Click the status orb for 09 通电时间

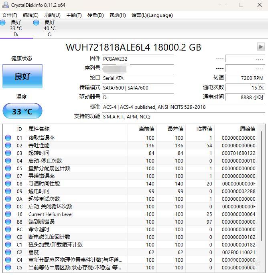(x=8, y=191)
